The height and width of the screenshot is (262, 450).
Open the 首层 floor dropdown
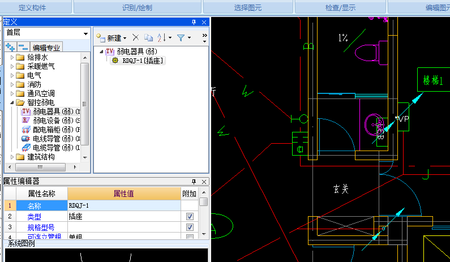[85, 34]
